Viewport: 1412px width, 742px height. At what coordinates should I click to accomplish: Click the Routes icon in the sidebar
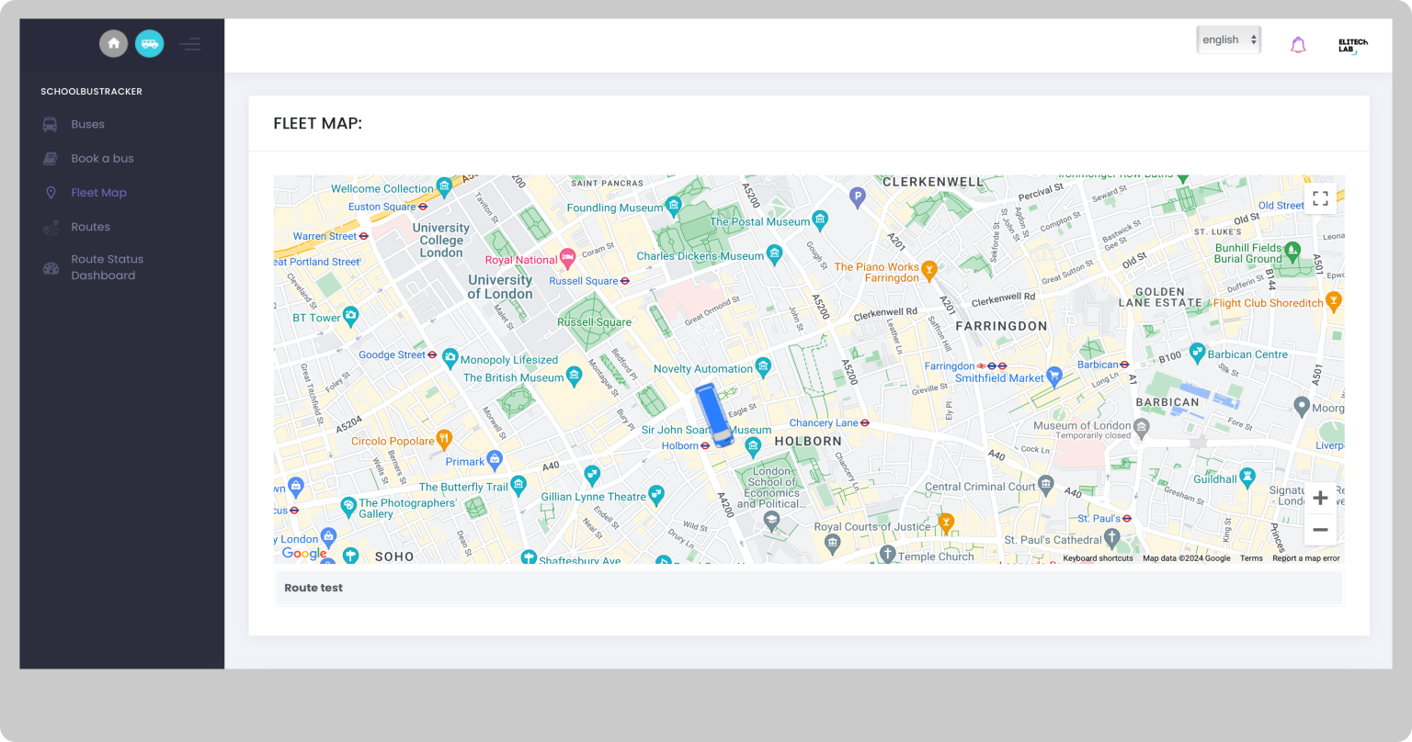[x=51, y=227]
